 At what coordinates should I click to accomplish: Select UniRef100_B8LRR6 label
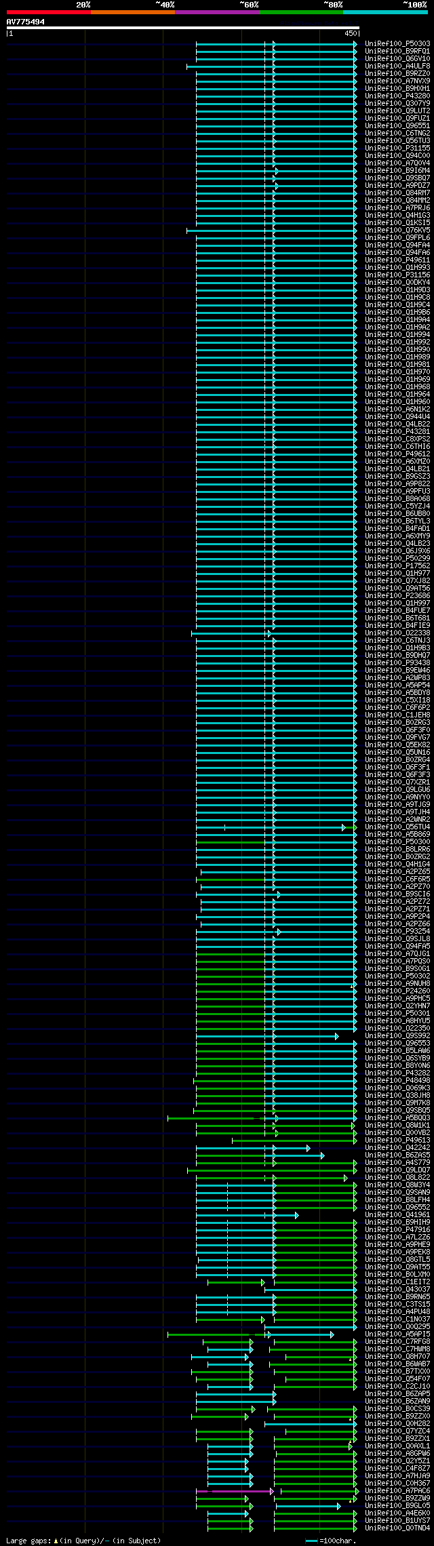[397, 849]
